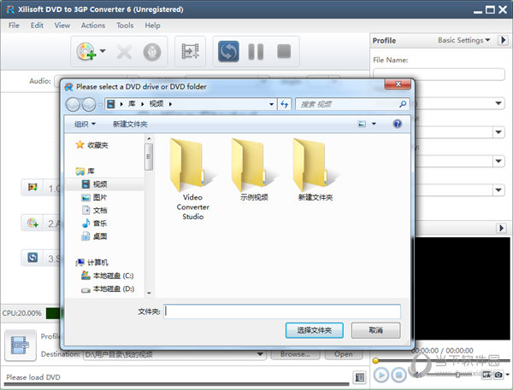The image size is (513, 390).
Task: Expand the preview panel arrow button
Action: click(501, 228)
